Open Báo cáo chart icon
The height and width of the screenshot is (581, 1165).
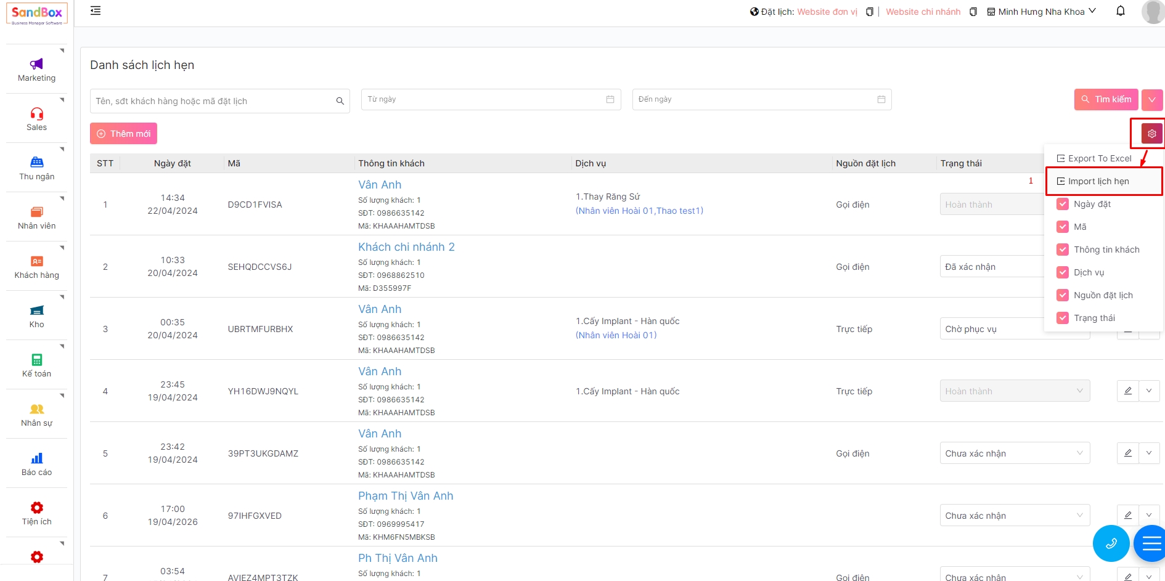click(x=36, y=458)
